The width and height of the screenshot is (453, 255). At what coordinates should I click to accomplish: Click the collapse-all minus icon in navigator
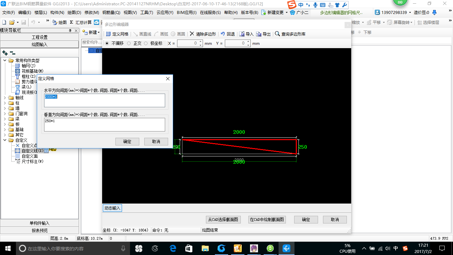pos(12,53)
